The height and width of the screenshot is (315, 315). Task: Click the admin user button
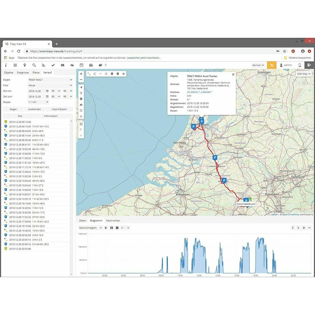[x=286, y=65]
